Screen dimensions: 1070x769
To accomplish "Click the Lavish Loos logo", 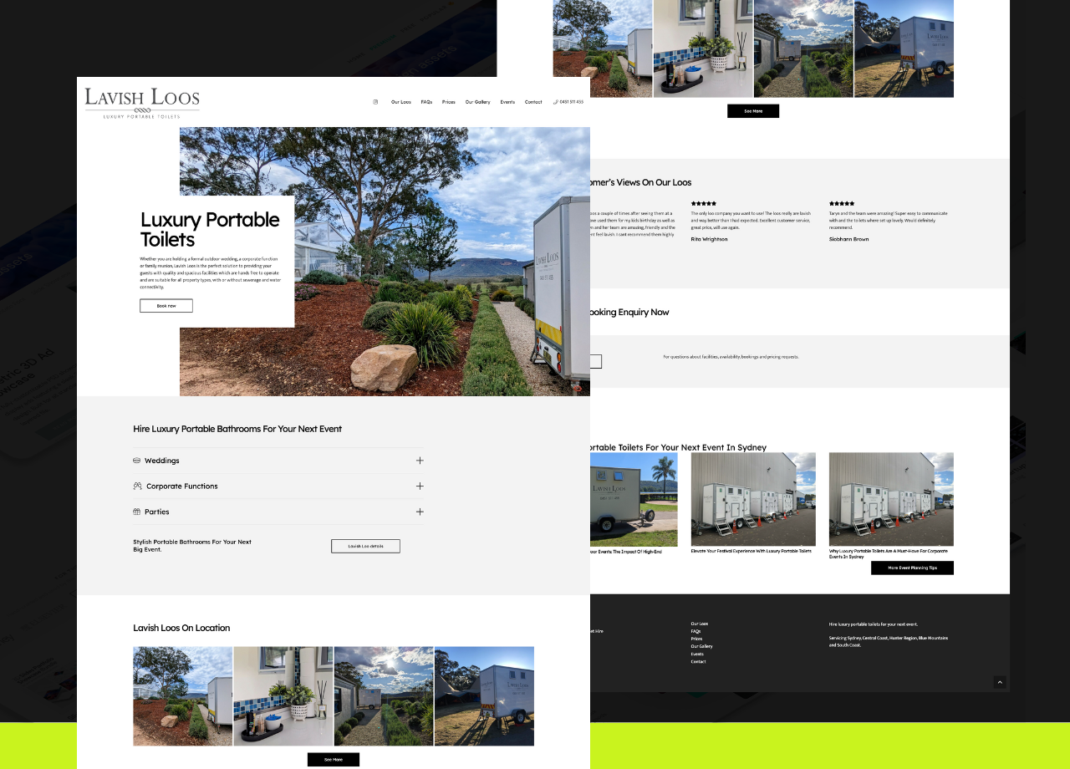I will click(142, 103).
